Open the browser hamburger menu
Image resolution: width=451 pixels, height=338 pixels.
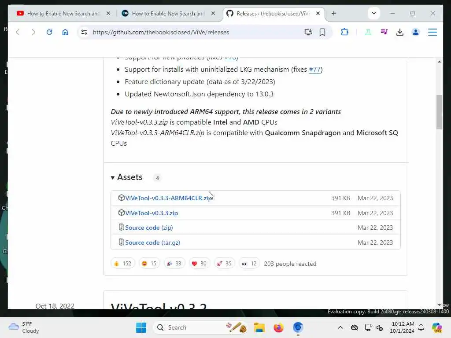[x=433, y=32]
